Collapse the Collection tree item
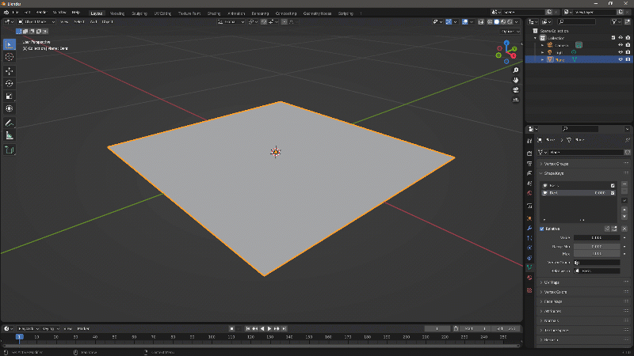This screenshot has width=634, height=356. [x=536, y=38]
